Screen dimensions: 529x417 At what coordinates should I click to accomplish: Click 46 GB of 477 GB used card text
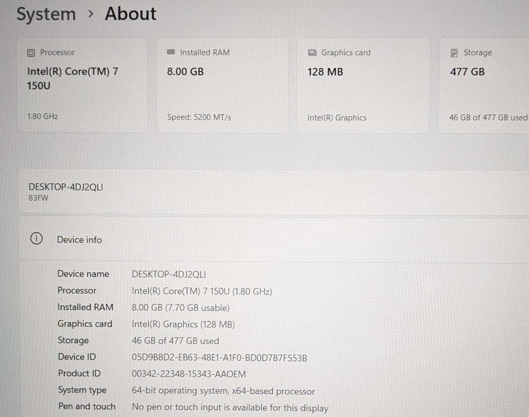point(488,117)
